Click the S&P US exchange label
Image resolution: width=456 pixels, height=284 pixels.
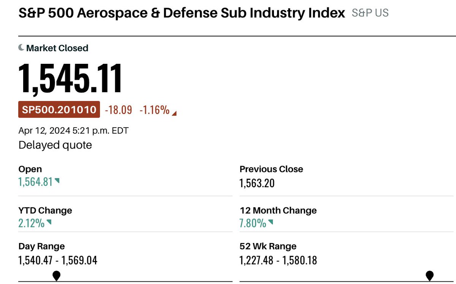(x=370, y=13)
